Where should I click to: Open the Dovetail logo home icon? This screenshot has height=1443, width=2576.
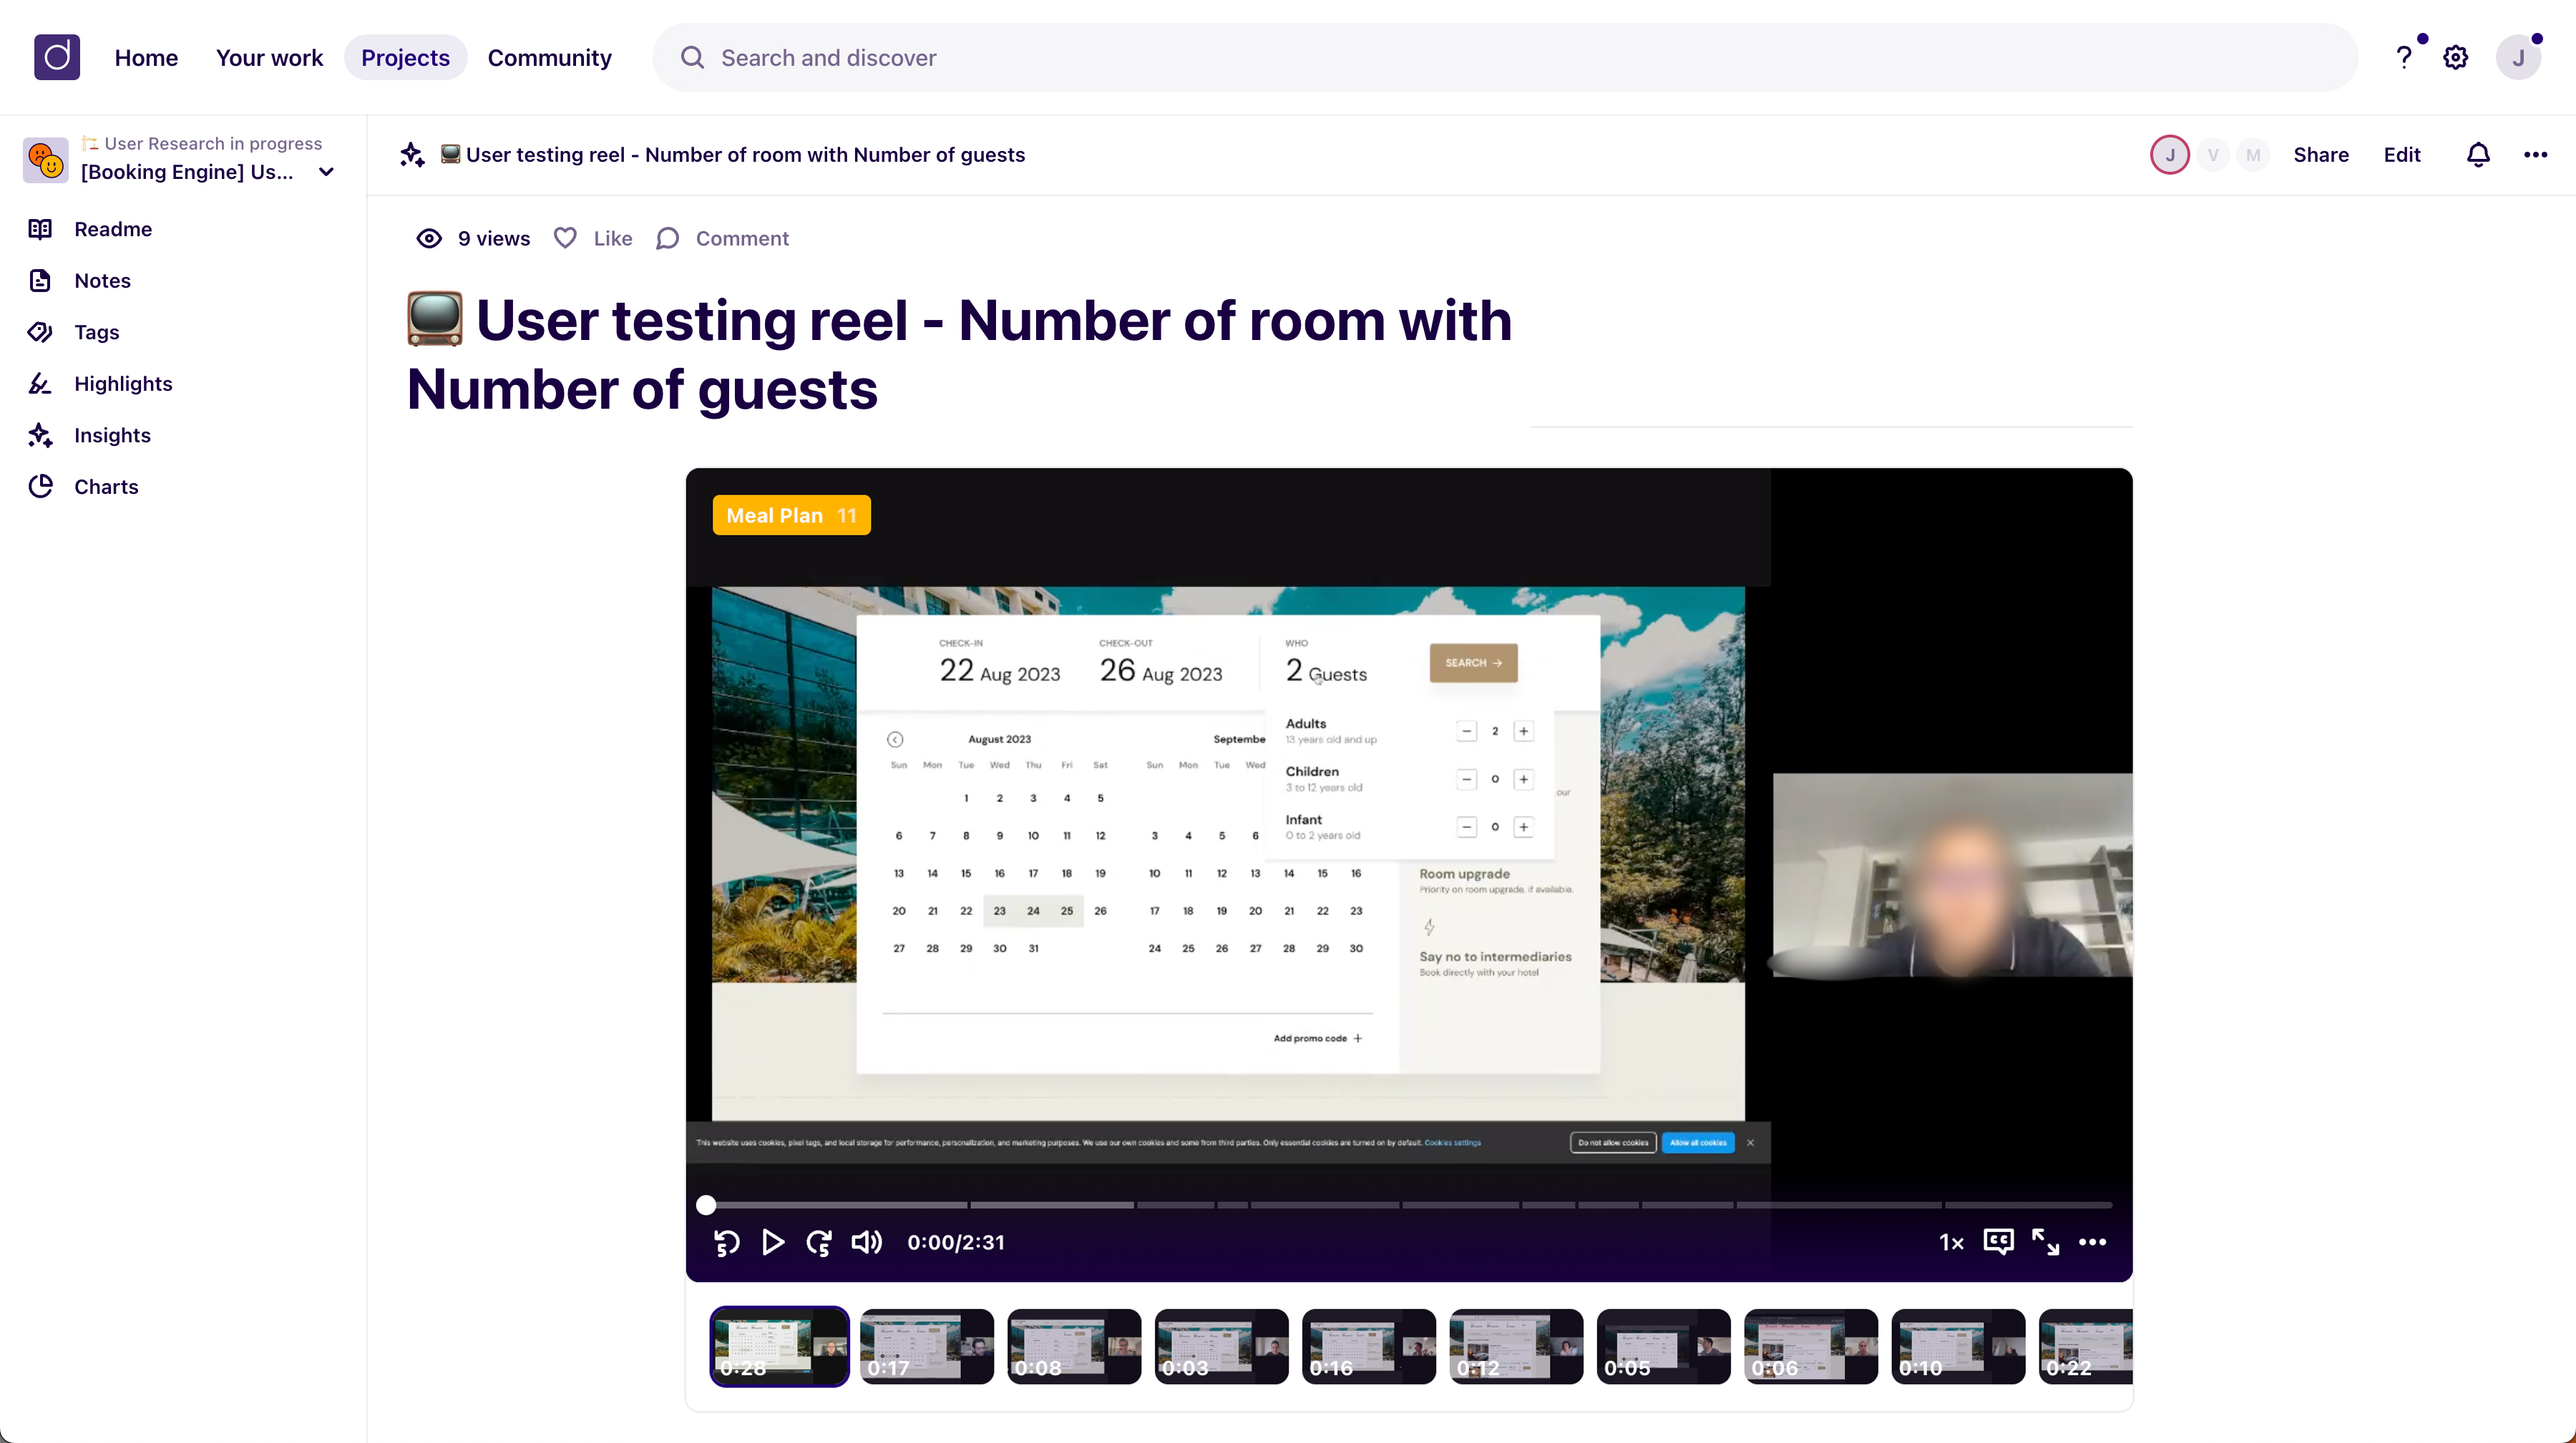point(57,57)
